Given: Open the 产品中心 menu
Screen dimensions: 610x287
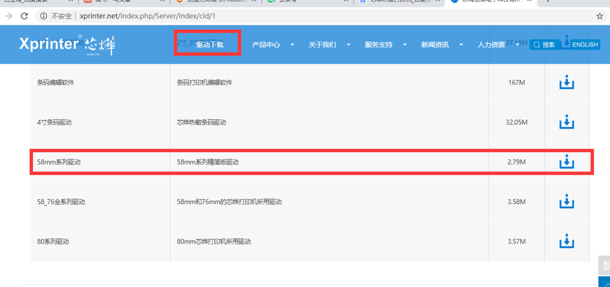Looking at the screenshot, I should pos(266,45).
